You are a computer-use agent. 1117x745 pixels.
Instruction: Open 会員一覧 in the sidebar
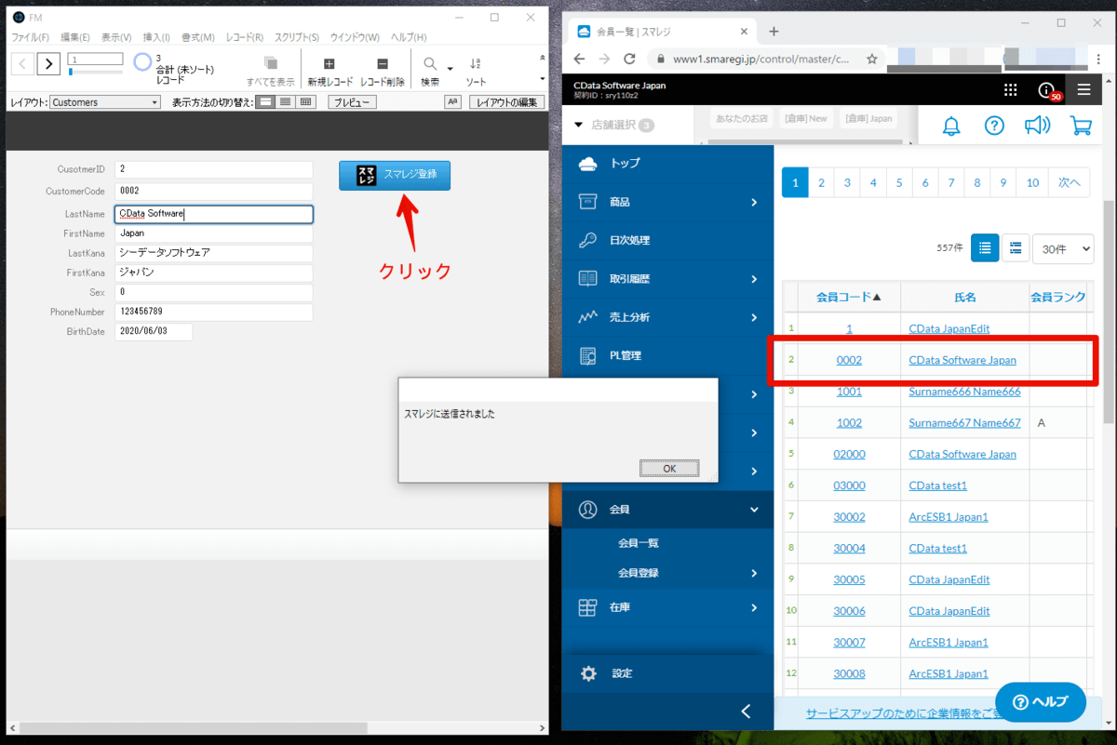pos(639,543)
